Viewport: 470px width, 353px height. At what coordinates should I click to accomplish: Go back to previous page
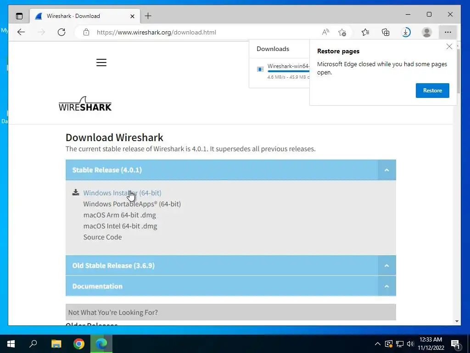click(x=21, y=32)
